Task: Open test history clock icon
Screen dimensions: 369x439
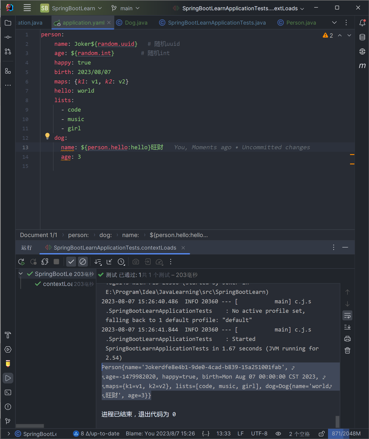Action: (x=121, y=262)
